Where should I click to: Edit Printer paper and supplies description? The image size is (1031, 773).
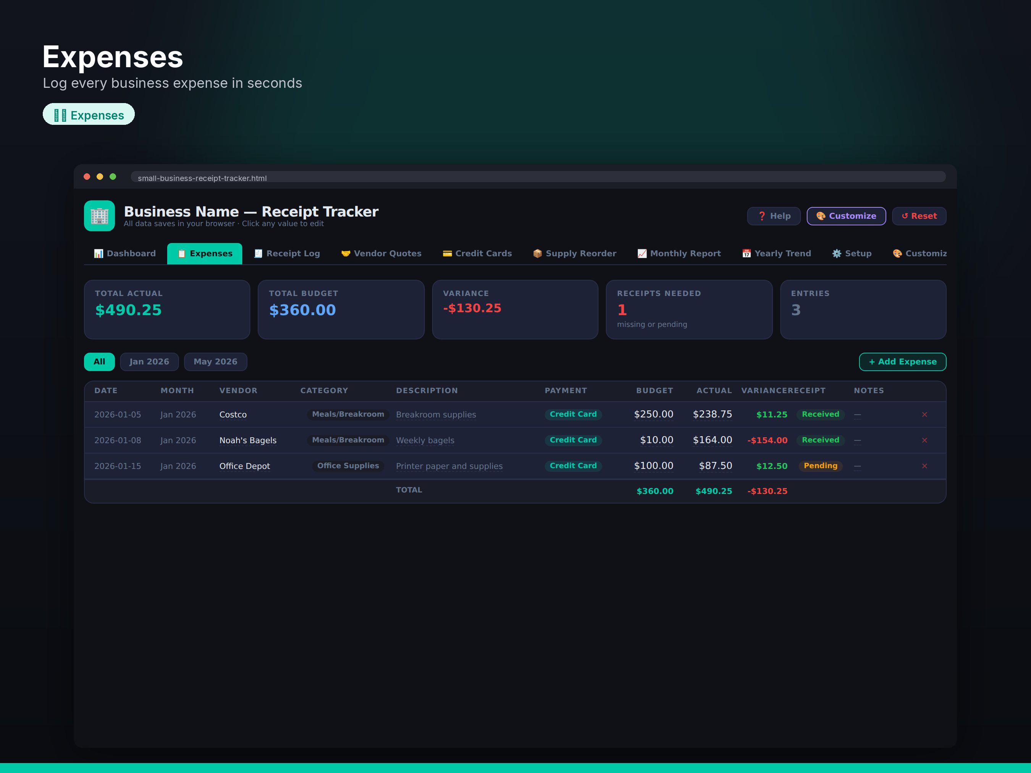point(449,466)
